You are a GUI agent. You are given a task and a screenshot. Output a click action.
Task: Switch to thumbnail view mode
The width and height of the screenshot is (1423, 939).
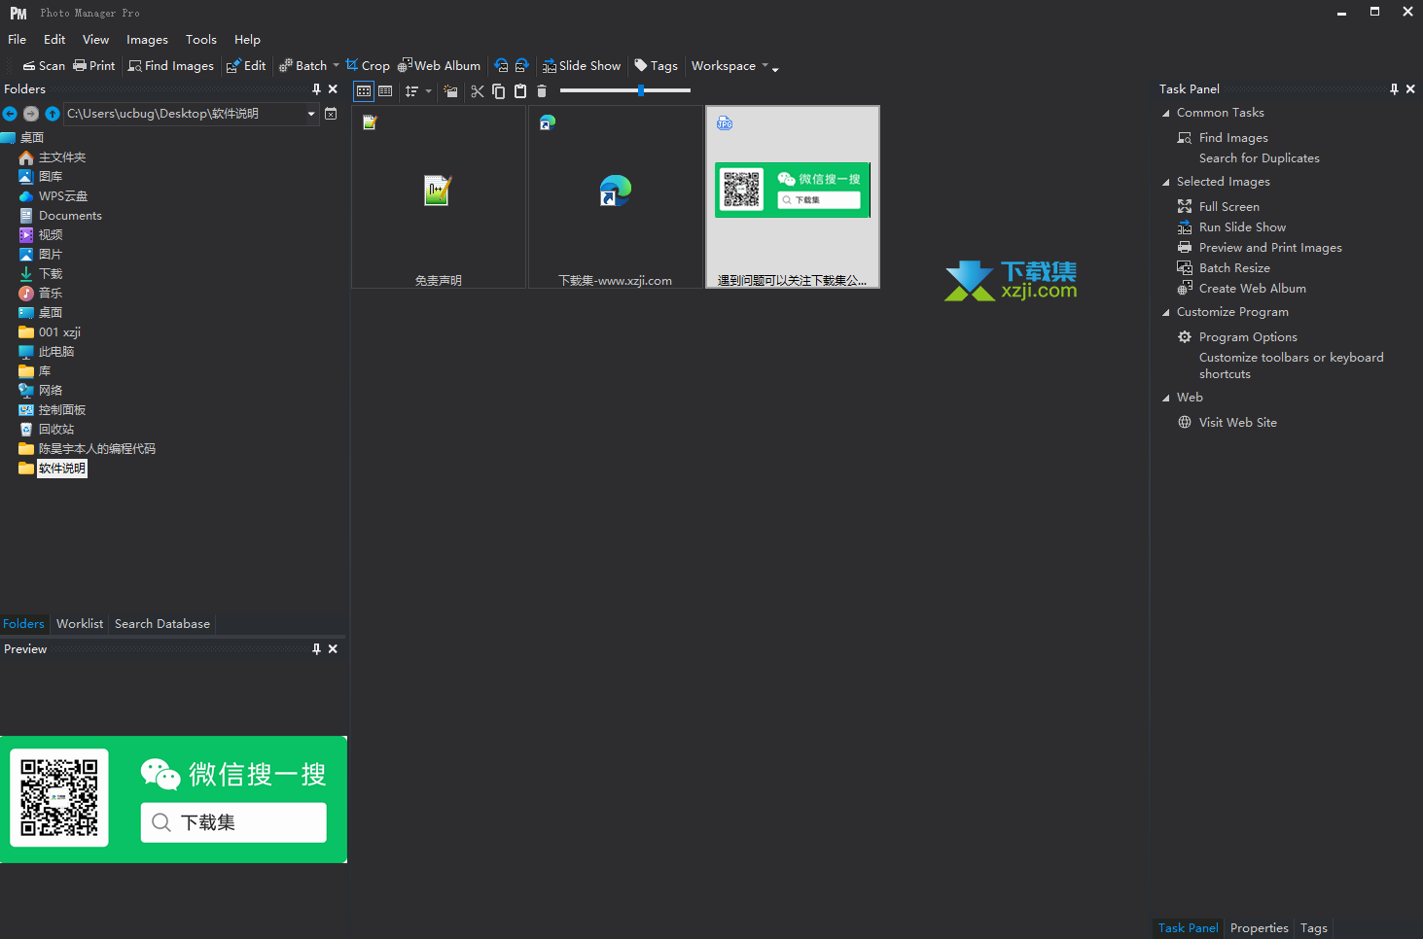coord(364,91)
